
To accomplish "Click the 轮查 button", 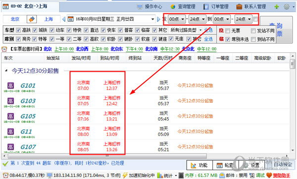I will click(226, 165).
